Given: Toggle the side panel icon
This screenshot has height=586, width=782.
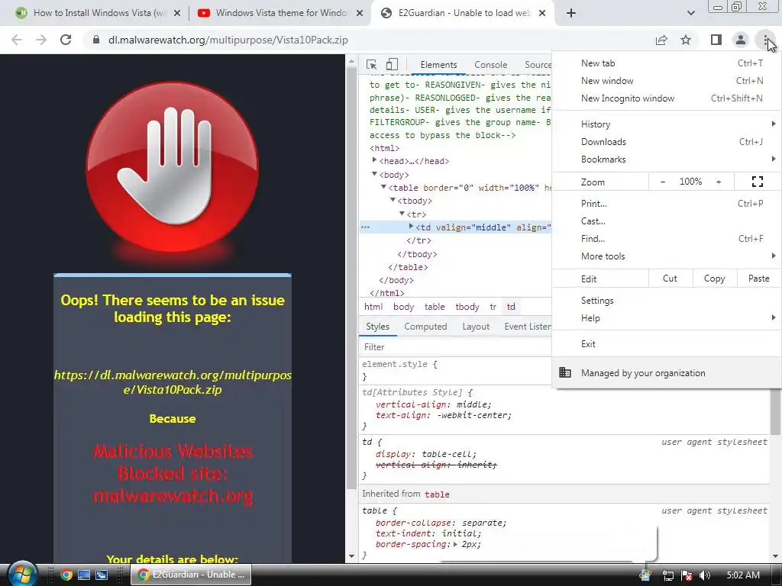Looking at the screenshot, I should 716,40.
